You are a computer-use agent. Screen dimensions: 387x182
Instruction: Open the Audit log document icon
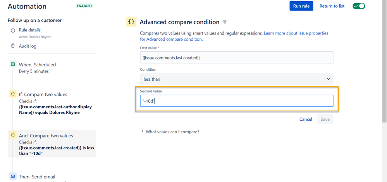pos(13,46)
